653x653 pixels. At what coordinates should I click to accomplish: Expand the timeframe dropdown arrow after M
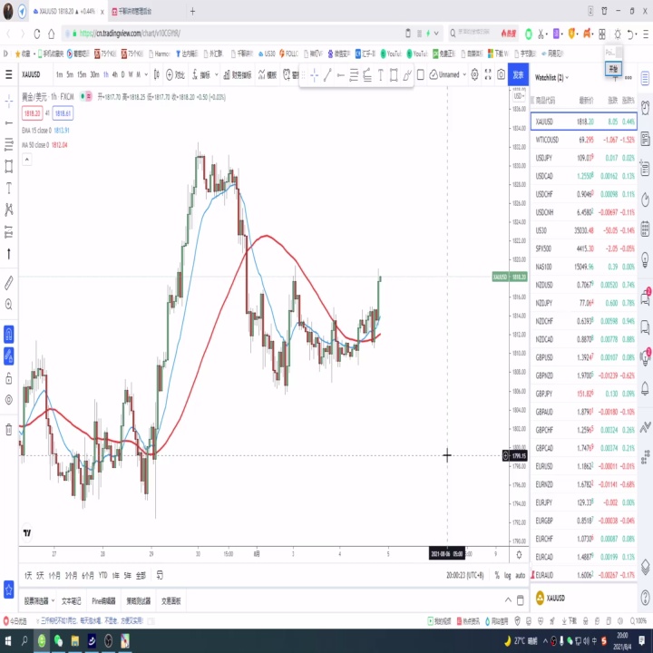point(146,74)
